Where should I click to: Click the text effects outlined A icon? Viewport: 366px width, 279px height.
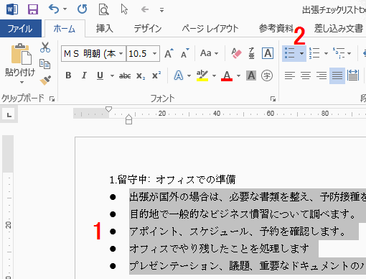pos(179,76)
